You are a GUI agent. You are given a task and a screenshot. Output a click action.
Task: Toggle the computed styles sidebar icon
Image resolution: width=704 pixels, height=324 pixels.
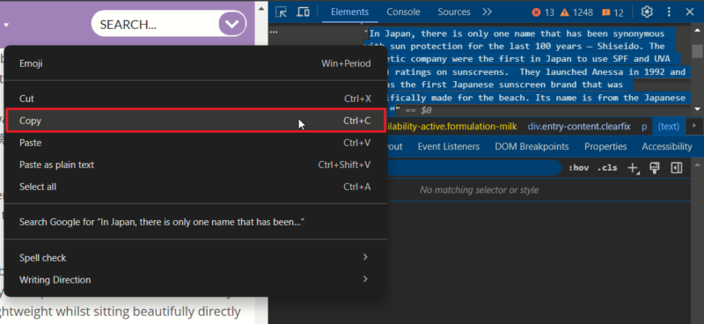click(x=677, y=168)
